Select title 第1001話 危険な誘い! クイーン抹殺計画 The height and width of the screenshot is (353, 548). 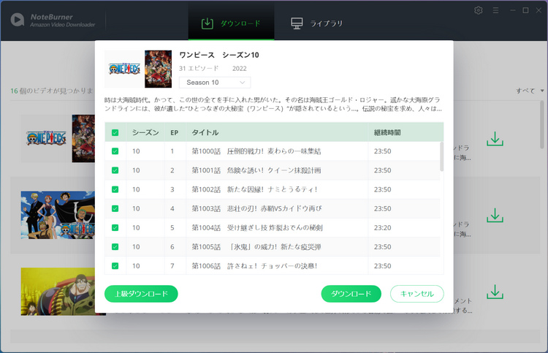(x=256, y=170)
